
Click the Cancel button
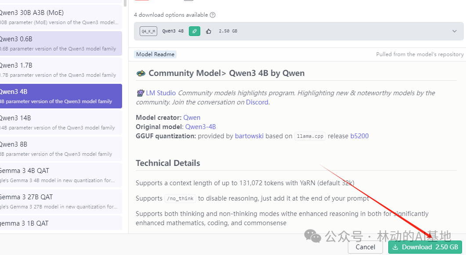pos(365,247)
